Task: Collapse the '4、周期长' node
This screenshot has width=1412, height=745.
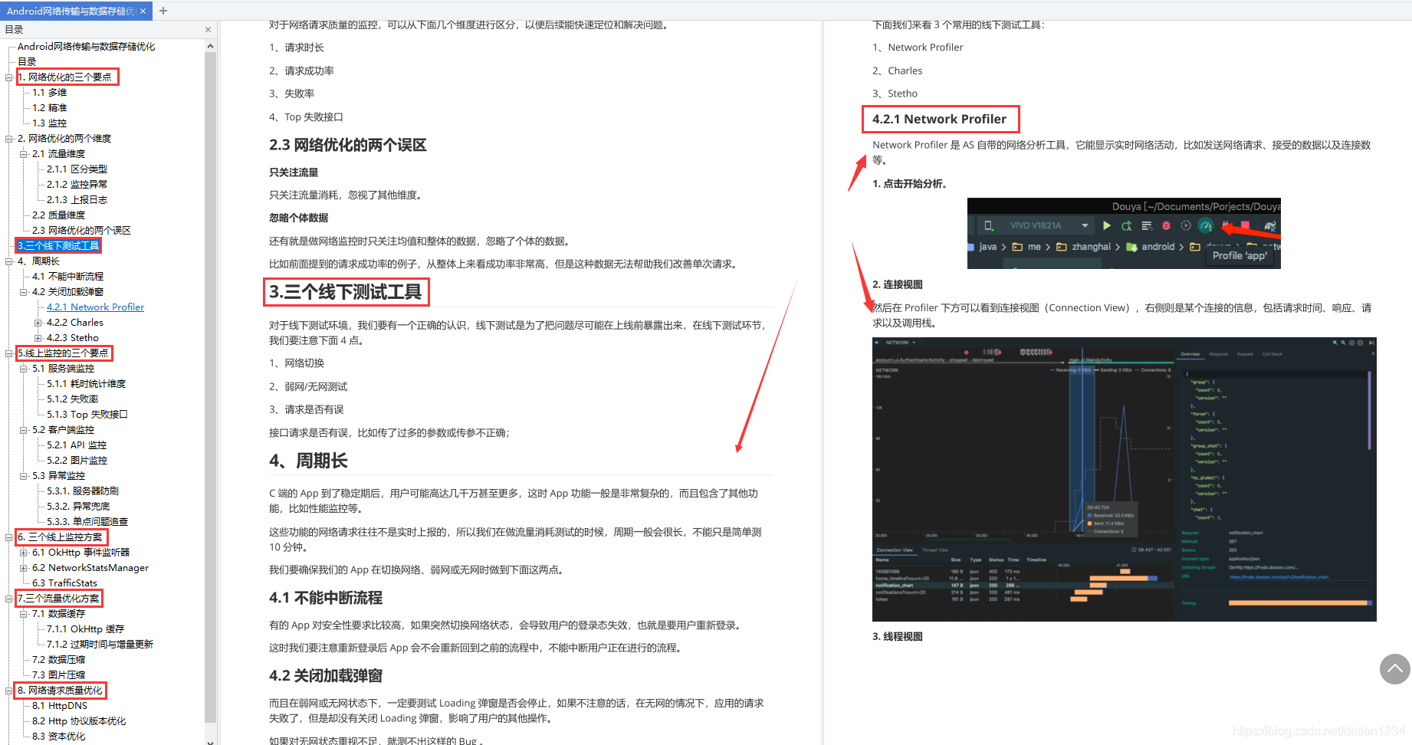Action: click(x=9, y=261)
